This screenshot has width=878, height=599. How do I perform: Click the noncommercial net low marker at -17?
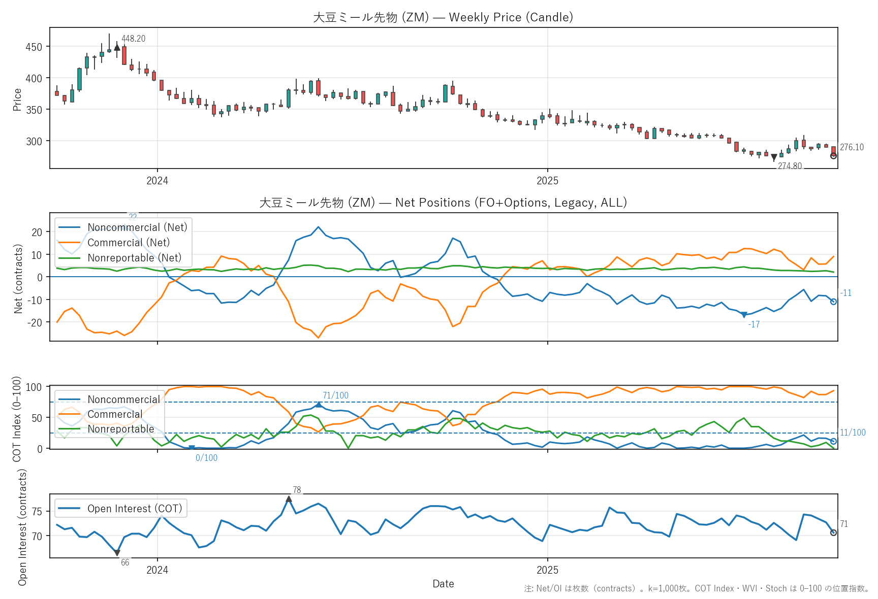[x=744, y=315]
